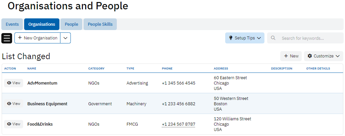Viewport: 345px width, 136px height.
Task: Click the View eye icon for Food&Drinks
Action: pos(9,124)
